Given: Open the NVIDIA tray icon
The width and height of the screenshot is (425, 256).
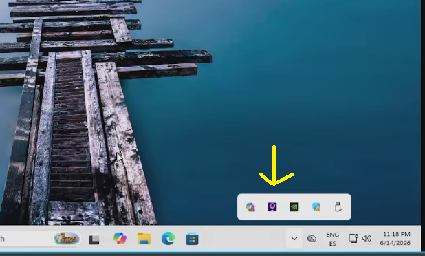Looking at the screenshot, I should [294, 207].
